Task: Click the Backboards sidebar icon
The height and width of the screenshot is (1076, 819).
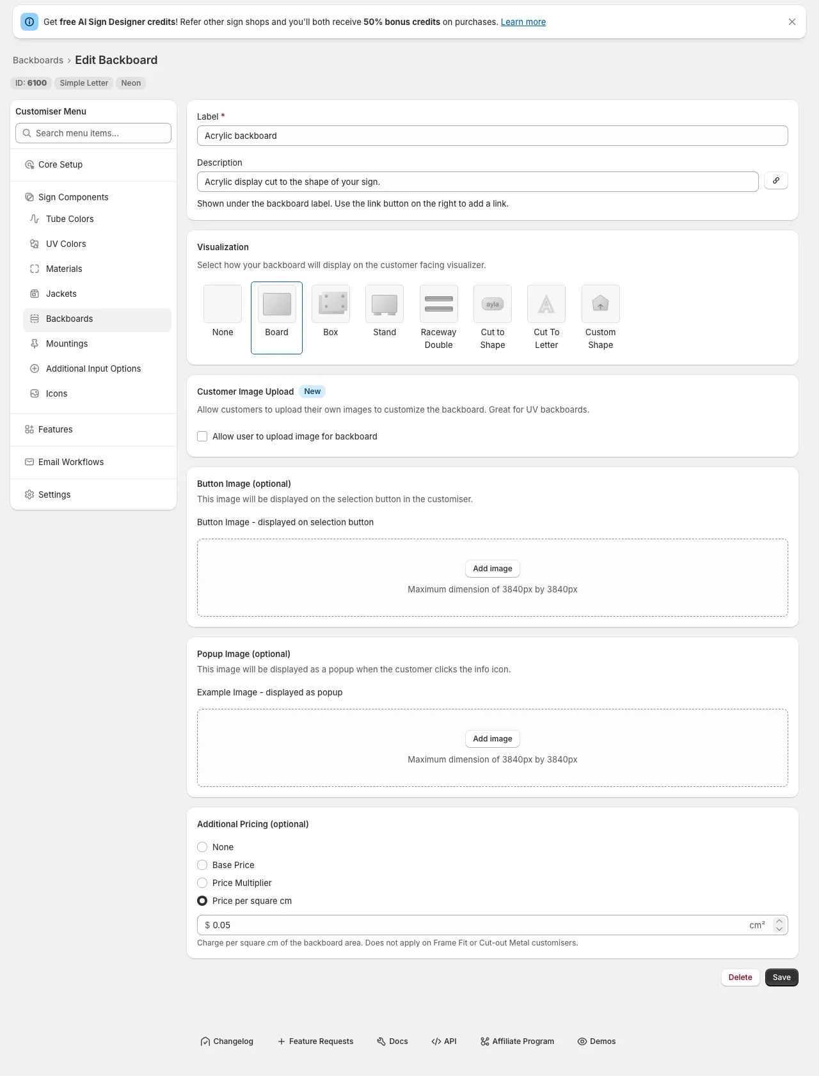Action: (35, 319)
